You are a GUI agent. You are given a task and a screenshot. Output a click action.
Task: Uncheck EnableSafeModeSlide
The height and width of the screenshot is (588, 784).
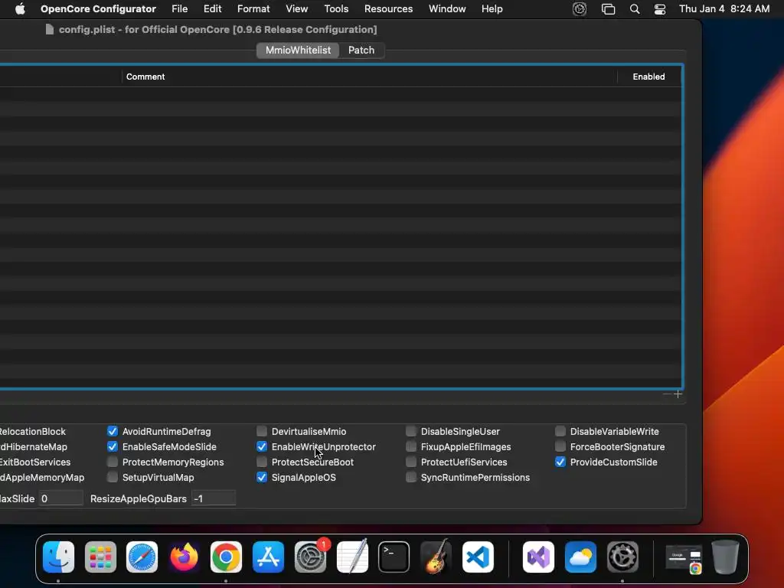(113, 446)
